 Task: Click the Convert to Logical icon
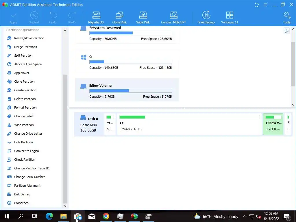tap(9, 151)
